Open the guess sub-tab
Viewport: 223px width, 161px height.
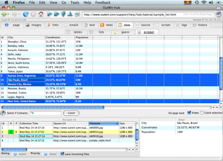point(123,32)
